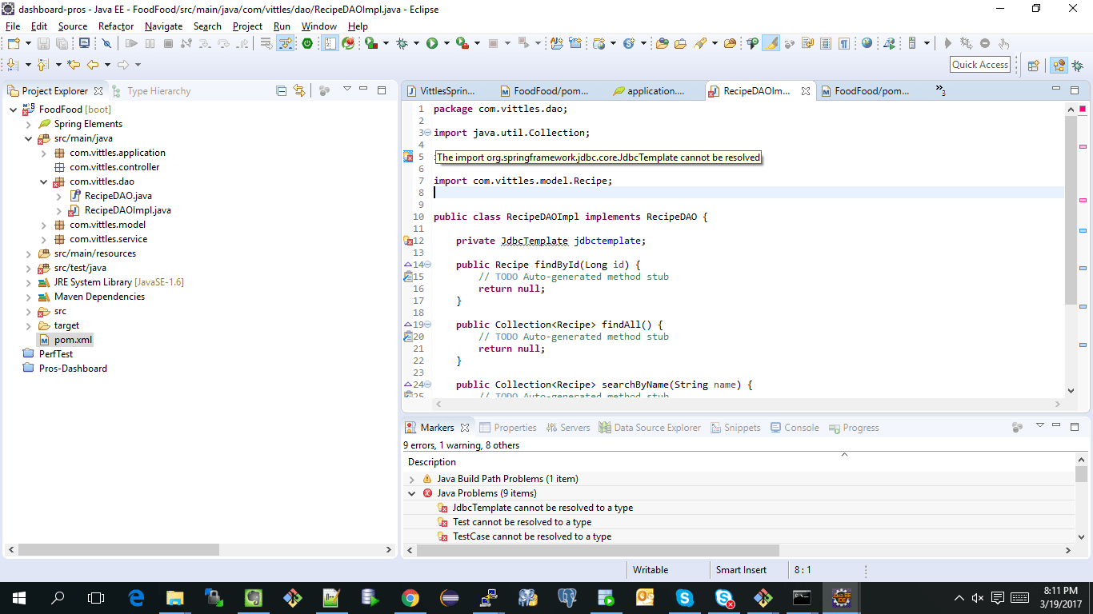Toggle Show Line Numbers toolbar button

330,43
